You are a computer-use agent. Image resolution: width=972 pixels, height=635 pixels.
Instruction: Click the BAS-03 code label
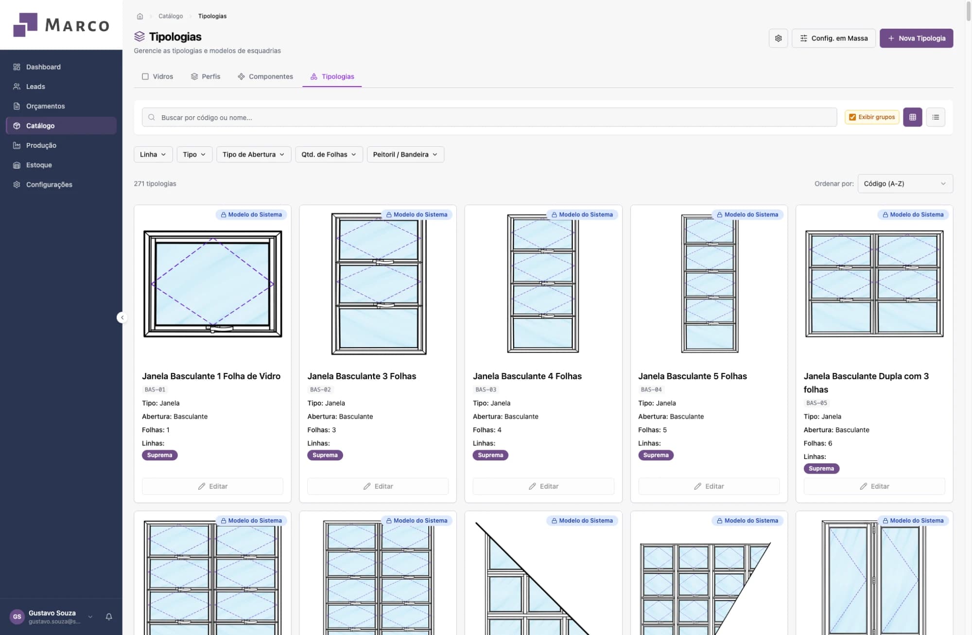click(486, 389)
